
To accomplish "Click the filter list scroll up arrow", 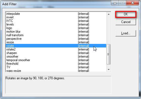I will [x=109, y=14].
